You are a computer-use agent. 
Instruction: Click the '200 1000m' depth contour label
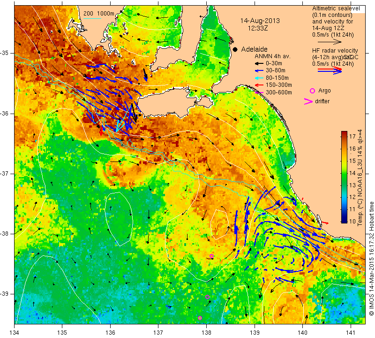click(99, 14)
